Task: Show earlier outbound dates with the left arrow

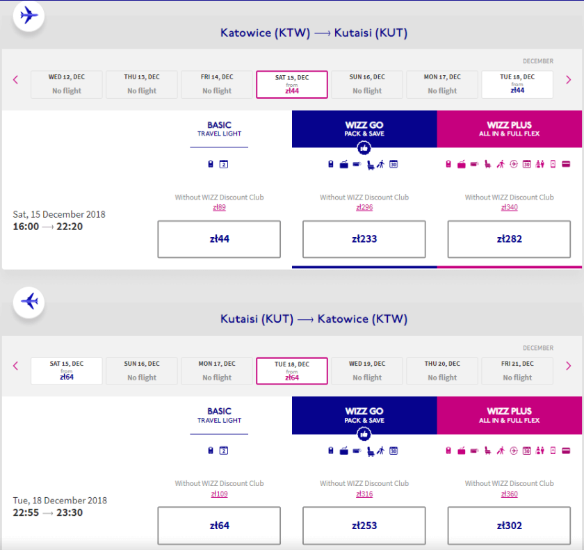Action: click(15, 80)
